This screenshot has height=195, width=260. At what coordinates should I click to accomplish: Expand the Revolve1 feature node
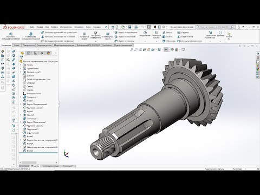click(21, 97)
